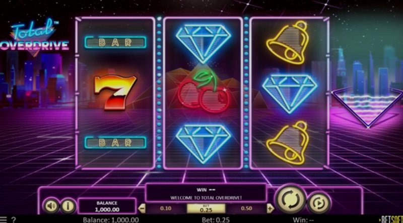This screenshot has height=223, width=403.
Task: Spin the reels with the large spin button
Action: click(x=291, y=199)
